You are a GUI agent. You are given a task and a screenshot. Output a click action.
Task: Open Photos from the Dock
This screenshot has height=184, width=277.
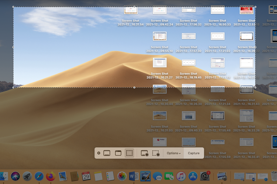click(122, 176)
